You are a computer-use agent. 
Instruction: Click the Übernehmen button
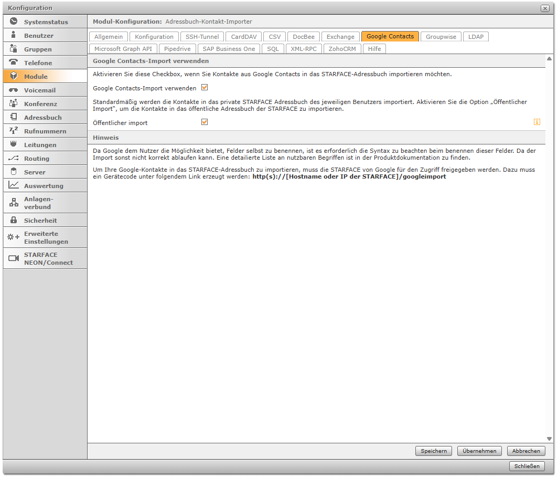(x=479, y=451)
